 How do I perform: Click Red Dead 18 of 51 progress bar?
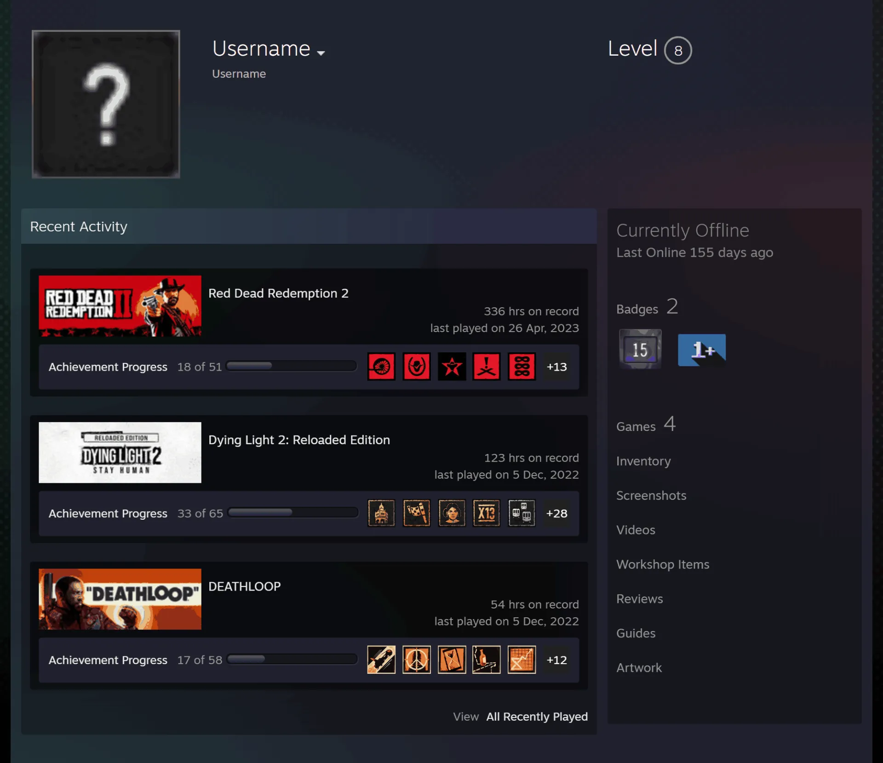(x=292, y=366)
